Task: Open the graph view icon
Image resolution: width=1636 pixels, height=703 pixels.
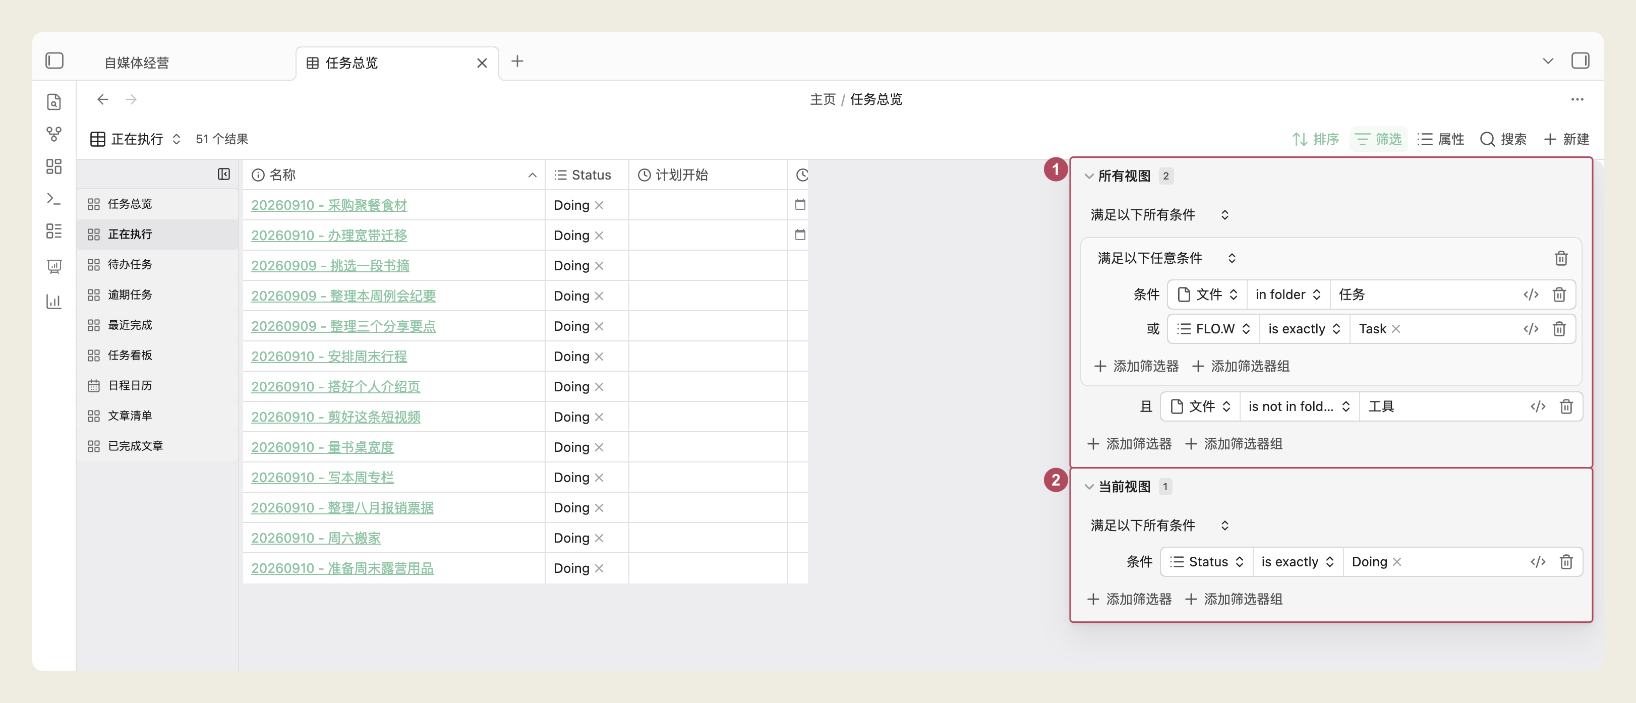Action: click(x=54, y=134)
